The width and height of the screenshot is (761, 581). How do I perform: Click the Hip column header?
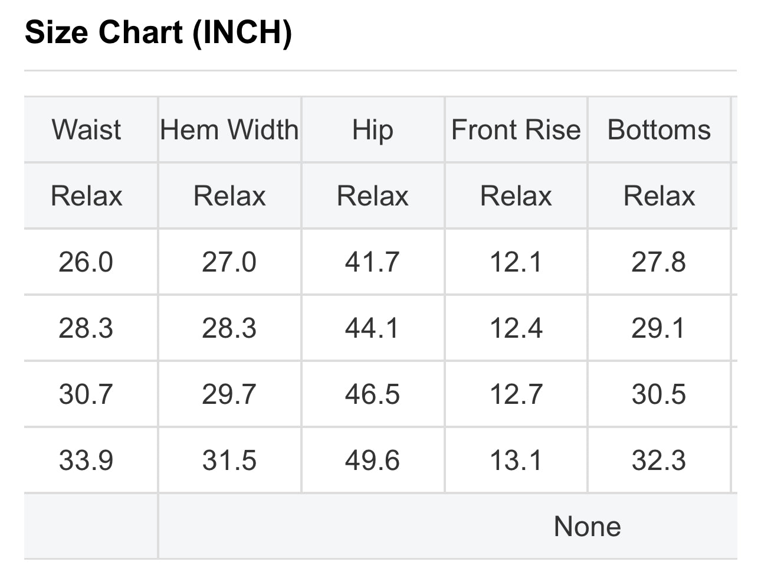tap(372, 130)
